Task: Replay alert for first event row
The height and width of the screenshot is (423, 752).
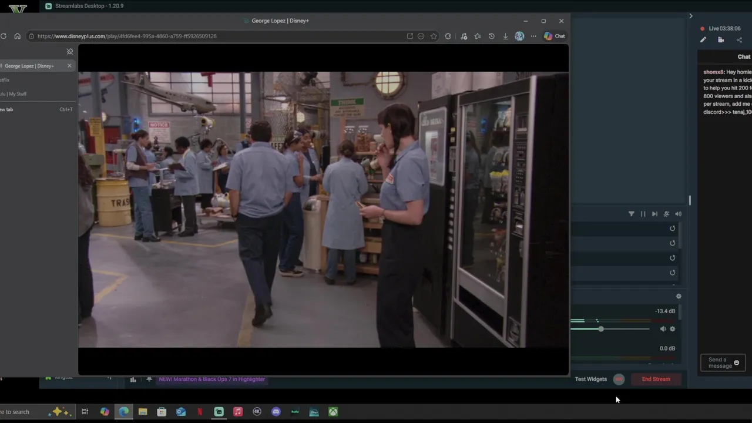Action: (x=673, y=229)
